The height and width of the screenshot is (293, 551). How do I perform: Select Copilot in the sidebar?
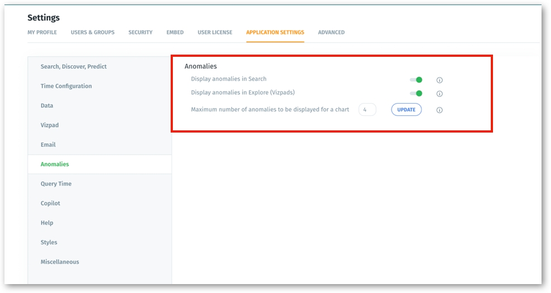50,203
